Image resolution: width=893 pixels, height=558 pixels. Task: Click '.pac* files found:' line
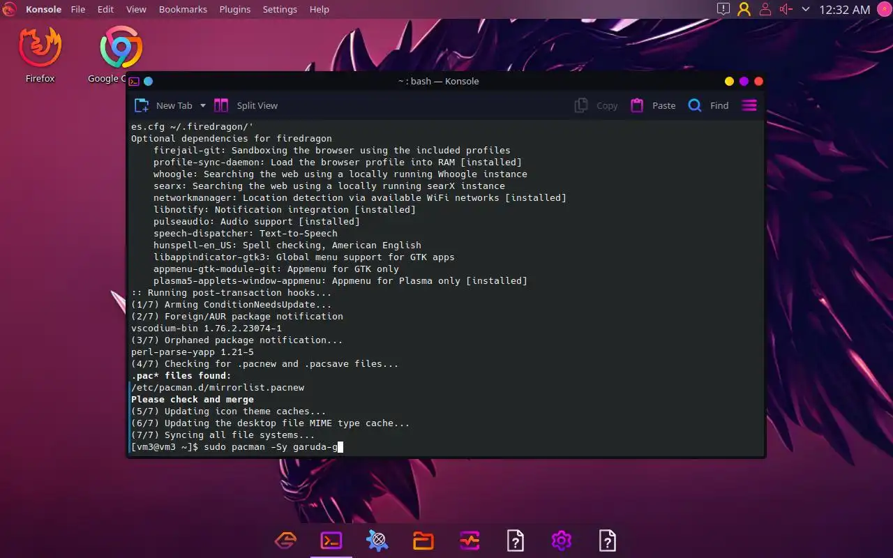point(181,375)
